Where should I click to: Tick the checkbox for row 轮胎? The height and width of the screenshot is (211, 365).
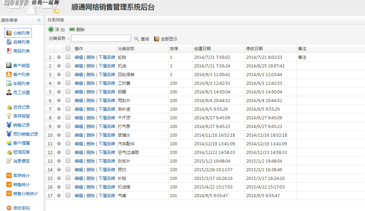(x=68, y=57)
